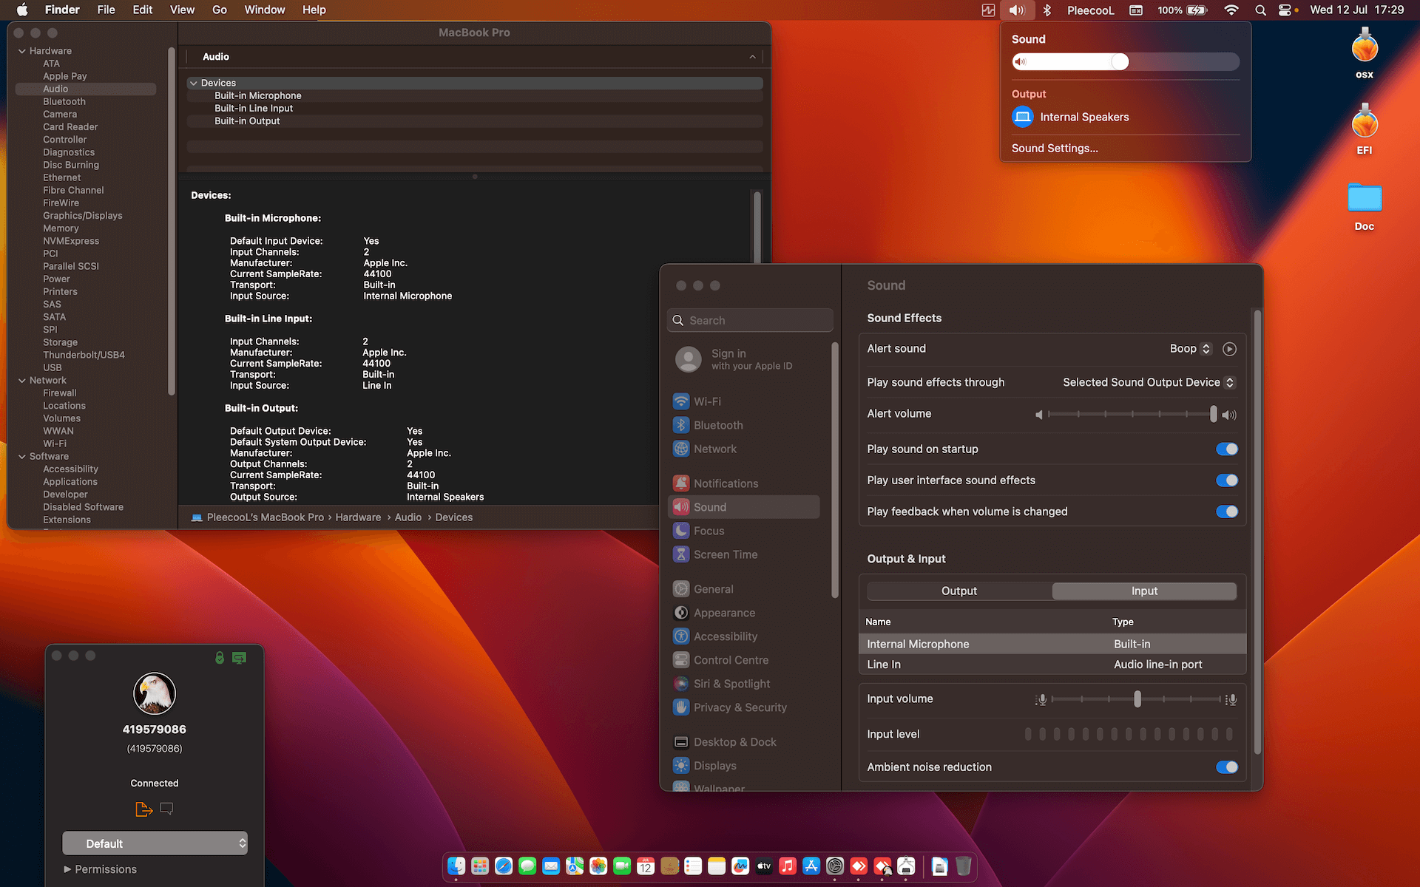Adjust the Input volume slider

tap(1137, 699)
